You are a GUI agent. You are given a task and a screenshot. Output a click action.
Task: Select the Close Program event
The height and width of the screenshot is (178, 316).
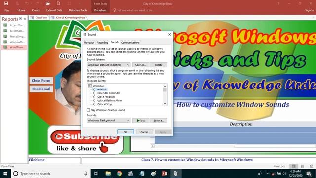[106, 97]
